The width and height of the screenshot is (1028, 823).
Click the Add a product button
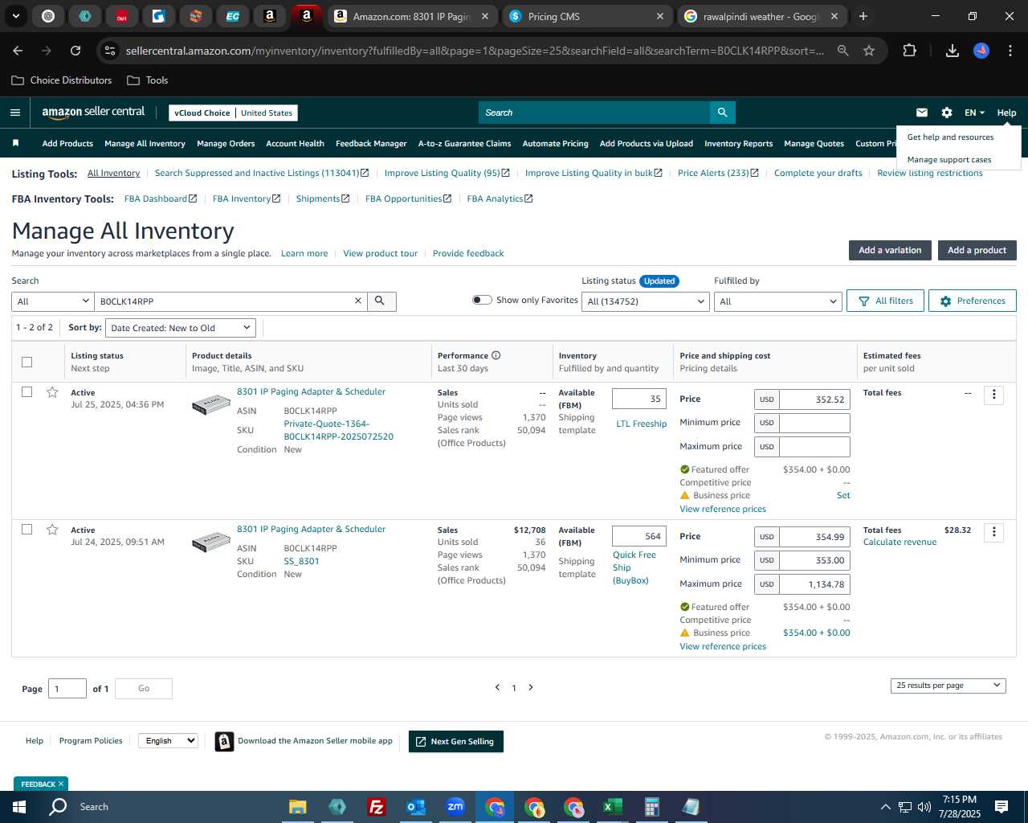tap(977, 250)
